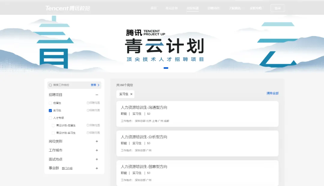Check the 青云计划-应届生 checkbox
This screenshot has height=186, width=324.
tap(53, 125)
